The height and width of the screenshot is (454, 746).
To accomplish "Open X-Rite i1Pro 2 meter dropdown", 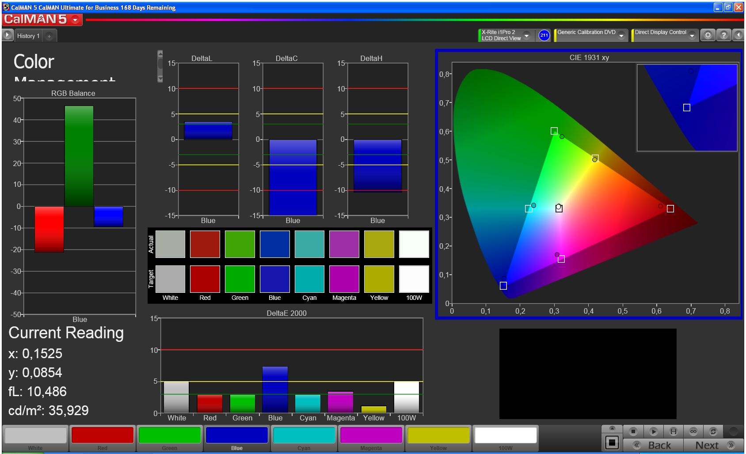I will click(x=526, y=36).
